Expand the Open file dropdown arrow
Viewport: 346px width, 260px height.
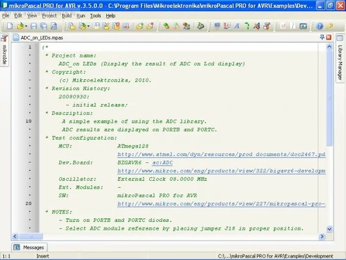coord(26,26)
